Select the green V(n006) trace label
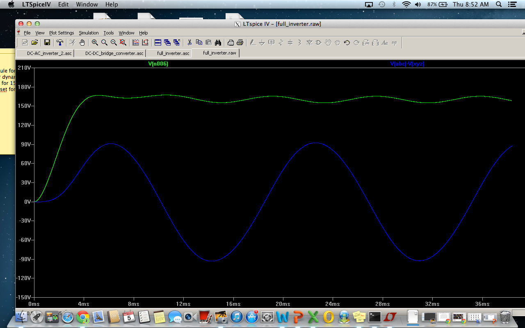Image resolution: width=525 pixels, height=328 pixels. tap(158, 64)
